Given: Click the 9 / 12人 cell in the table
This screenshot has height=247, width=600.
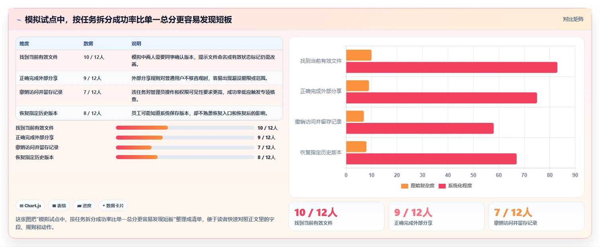Looking at the screenshot, I should pos(92,78).
